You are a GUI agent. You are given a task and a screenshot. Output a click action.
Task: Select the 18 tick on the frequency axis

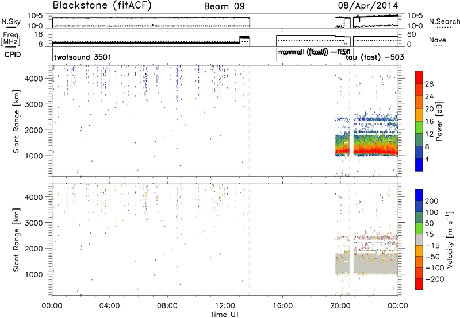tap(39, 34)
